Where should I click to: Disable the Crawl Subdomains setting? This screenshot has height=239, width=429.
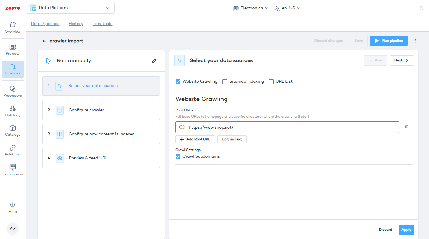tap(178, 156)
